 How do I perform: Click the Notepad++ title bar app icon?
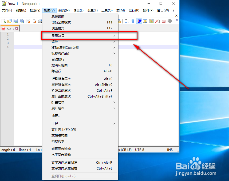tap(4, 3)
